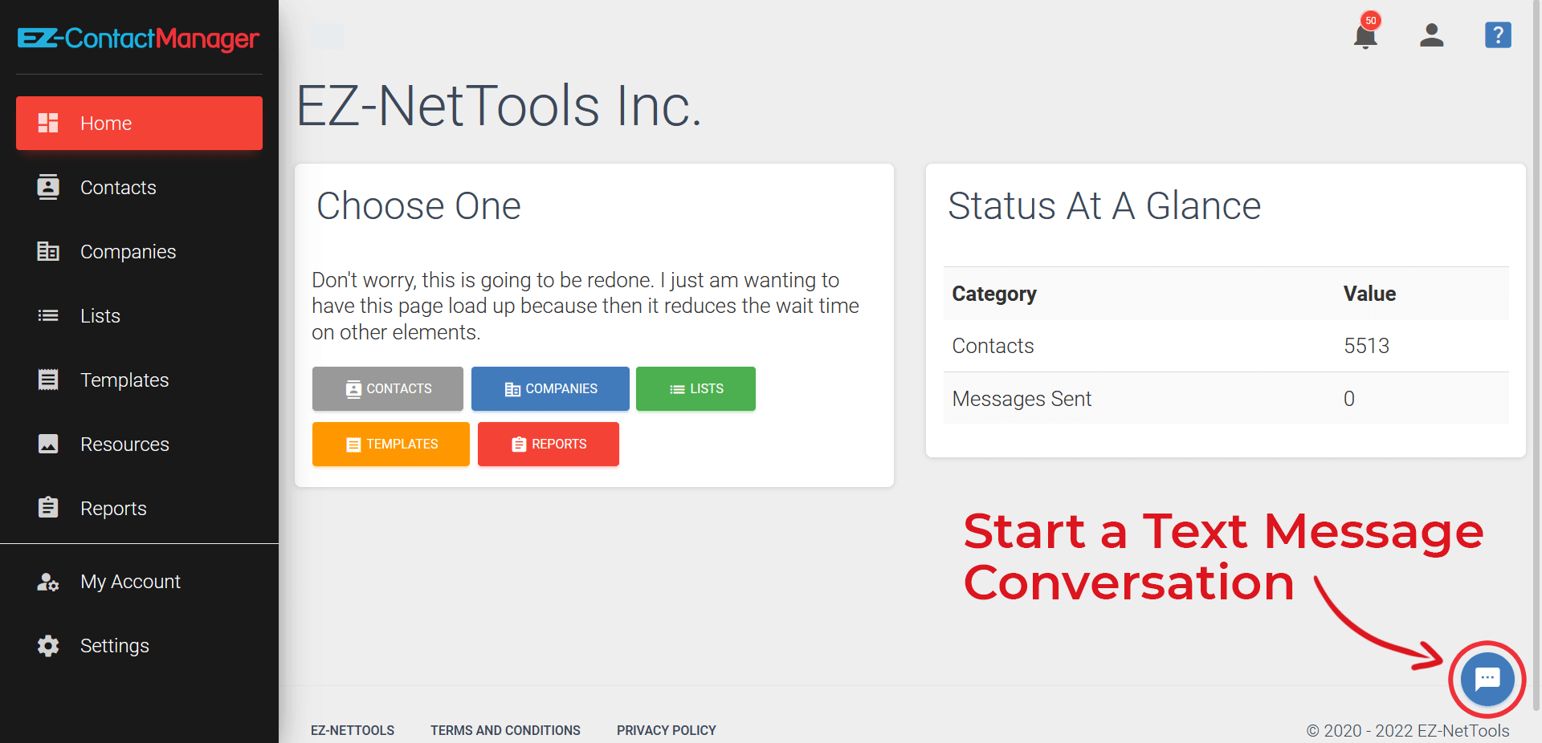This screenshot has width=1542, height=743.
Task: Open Companies in the sidebar menu
Action: [139, 251]
